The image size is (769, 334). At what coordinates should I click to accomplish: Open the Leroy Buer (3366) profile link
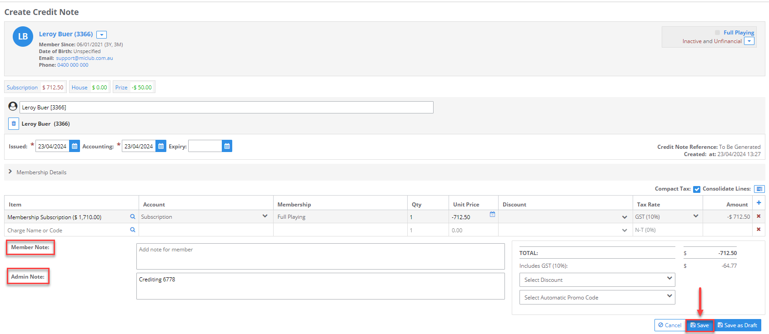point(66,34)
